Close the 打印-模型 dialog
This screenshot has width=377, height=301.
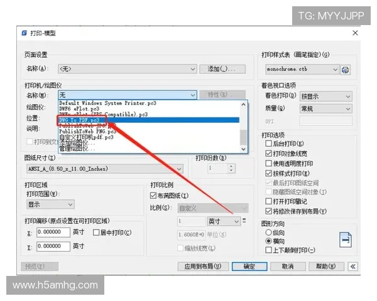pos(355,33)
